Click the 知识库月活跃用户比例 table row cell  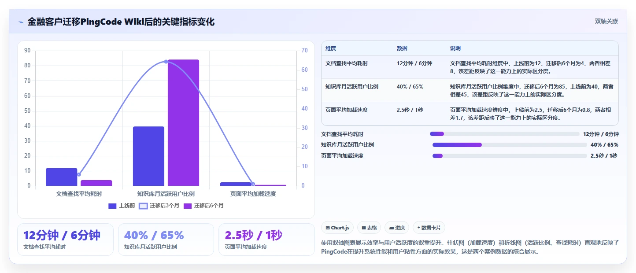click(352, 87)
